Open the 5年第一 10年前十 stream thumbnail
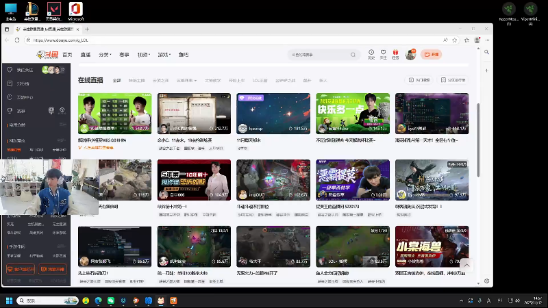This screenshot has width=548, height=308. (x=194, y=180)
